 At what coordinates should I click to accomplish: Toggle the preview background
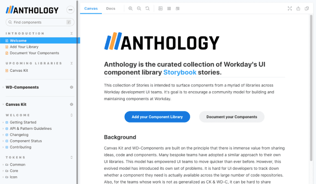(161, 9)
